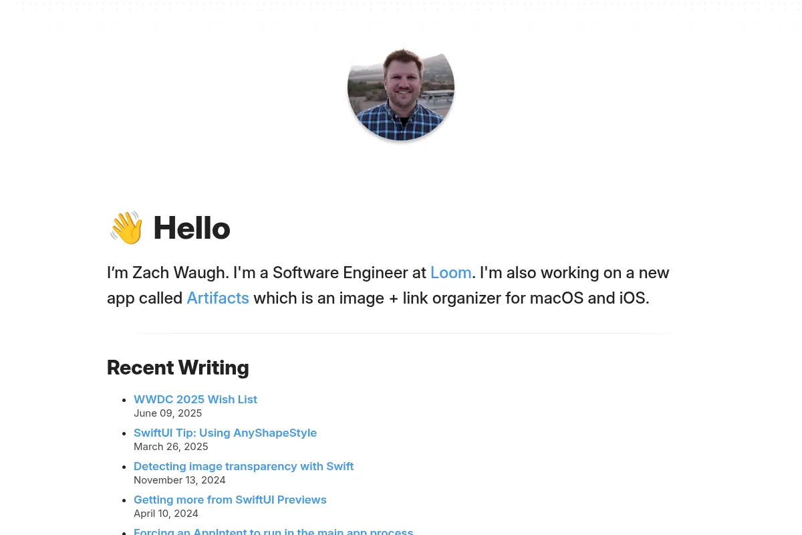
Task: Open the Forcing an AppIntent article link
Action: coord(273,531)
